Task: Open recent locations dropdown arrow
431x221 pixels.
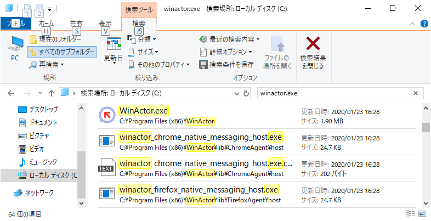Action: click(x=41, y=93)
